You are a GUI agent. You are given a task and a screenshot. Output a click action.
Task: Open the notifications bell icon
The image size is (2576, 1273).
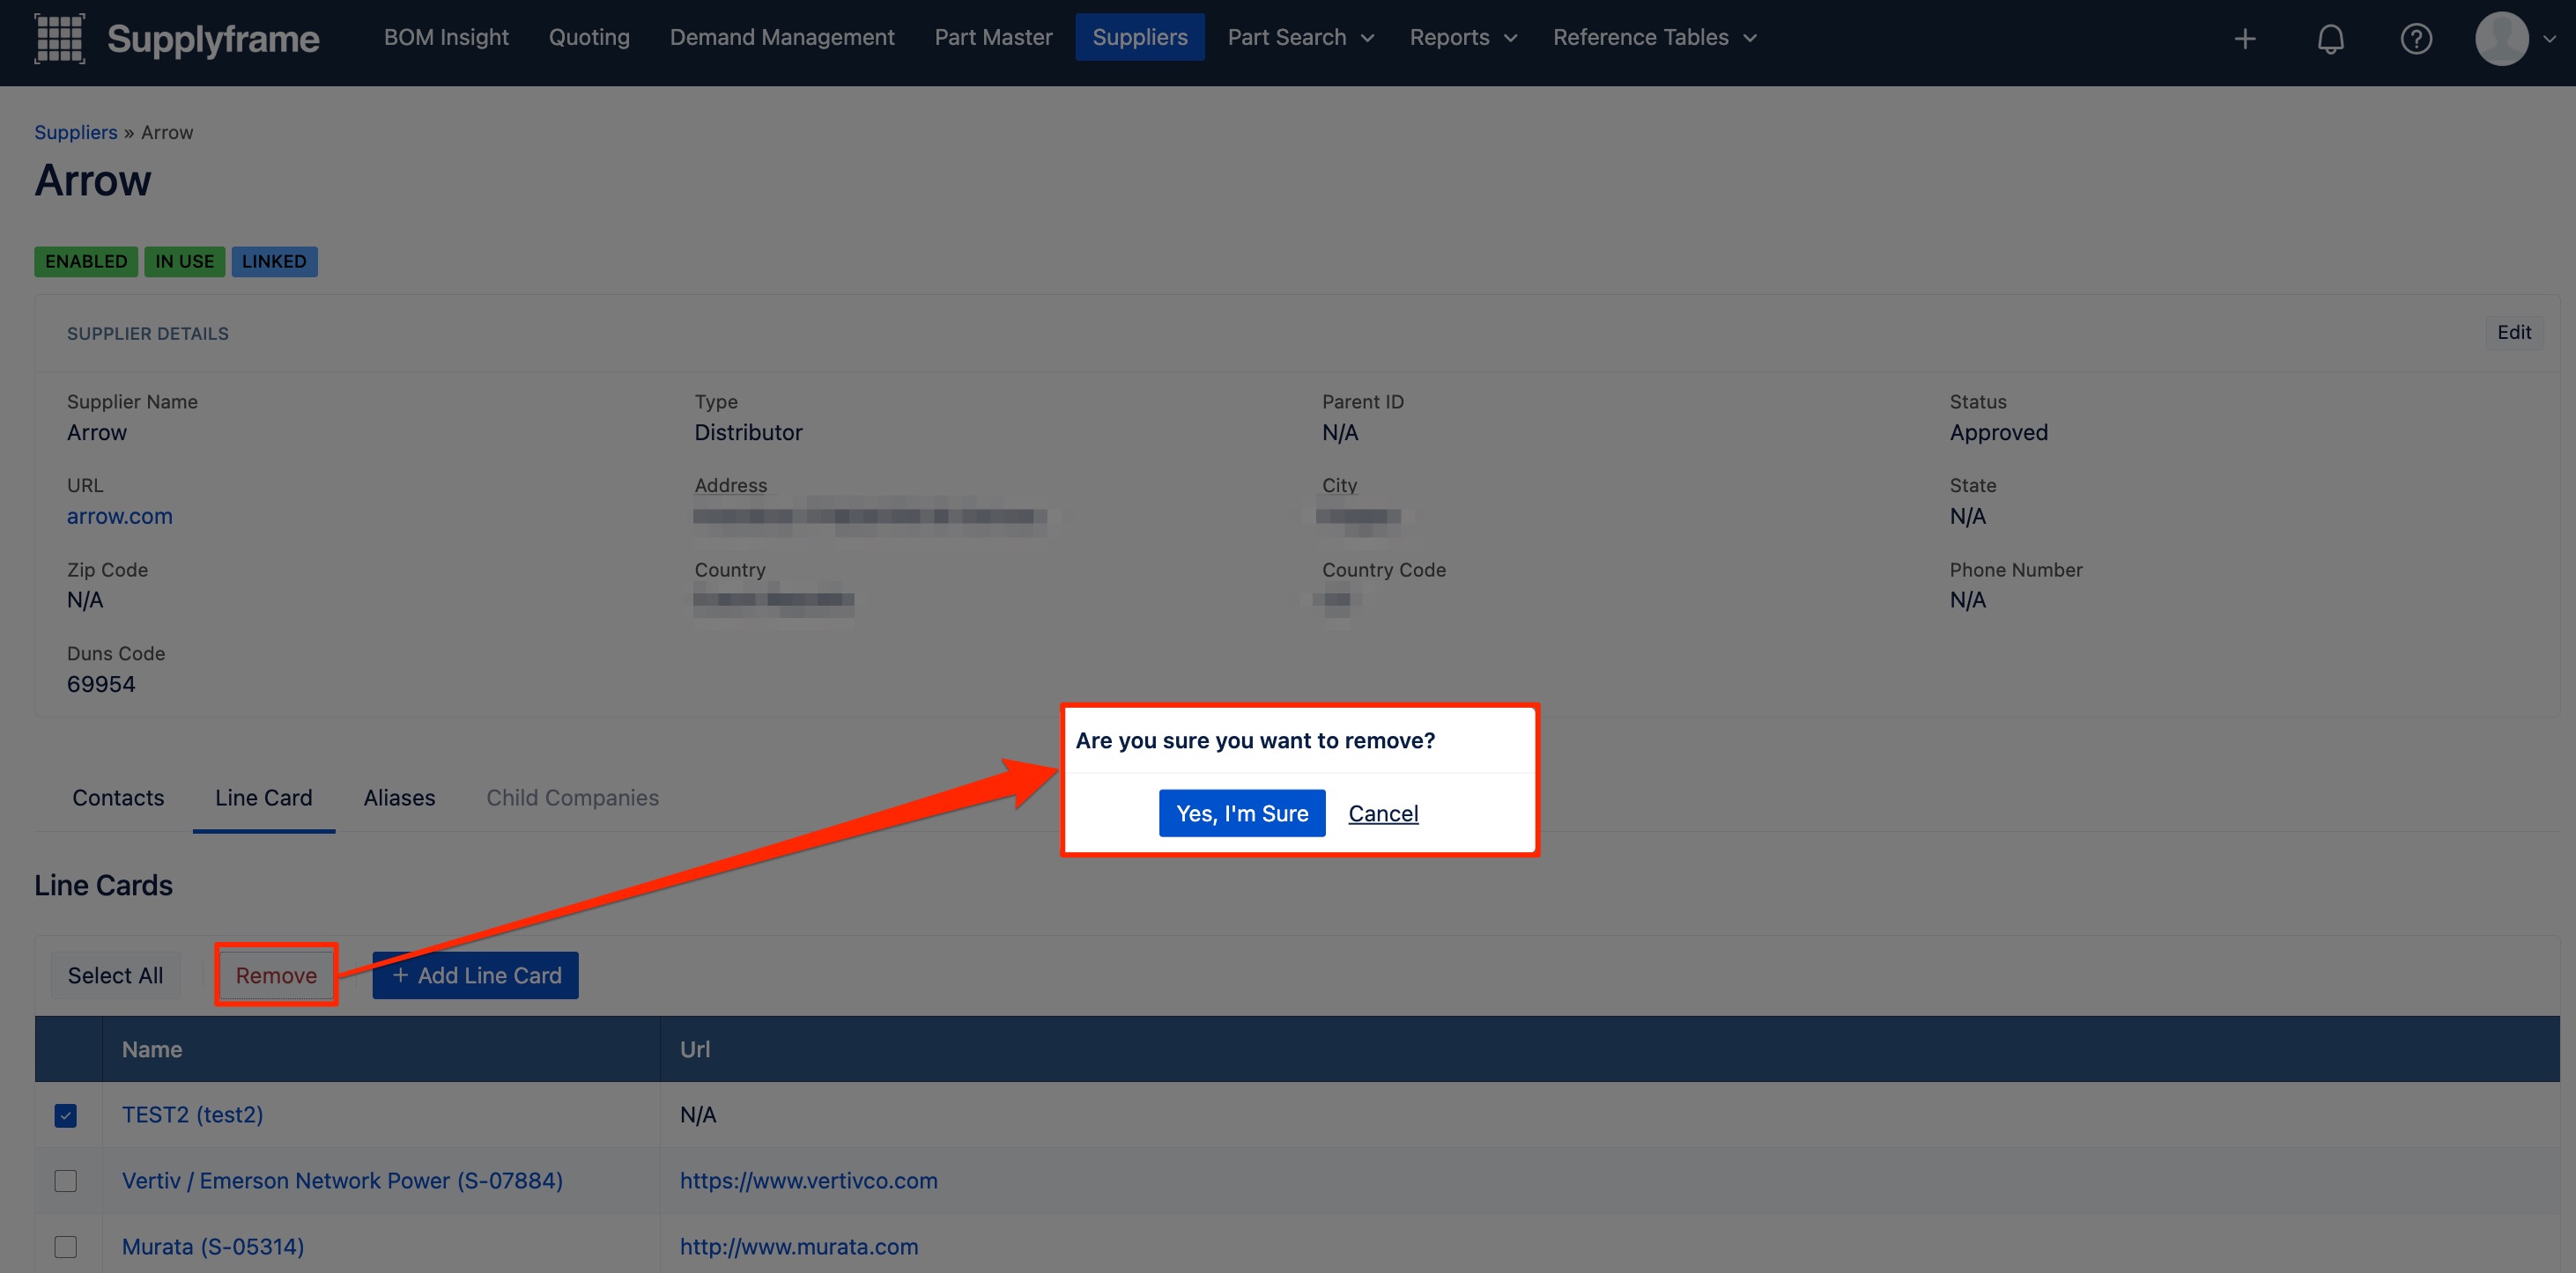[2330, 38]
